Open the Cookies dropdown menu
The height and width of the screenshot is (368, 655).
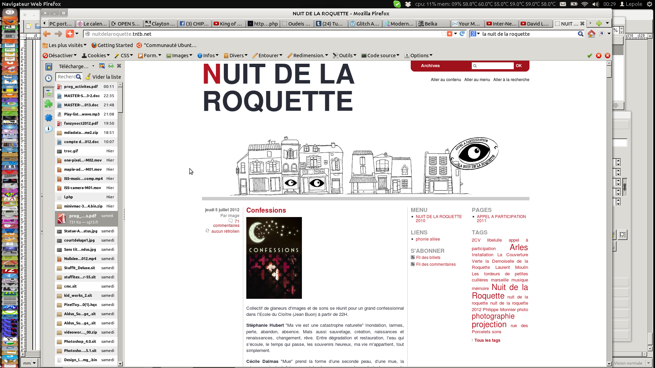click(96, 56)
